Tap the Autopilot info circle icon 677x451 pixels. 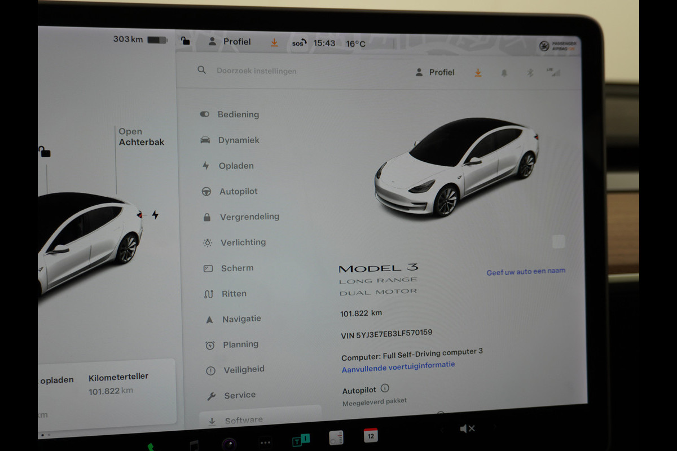click(x=385, y=388)
